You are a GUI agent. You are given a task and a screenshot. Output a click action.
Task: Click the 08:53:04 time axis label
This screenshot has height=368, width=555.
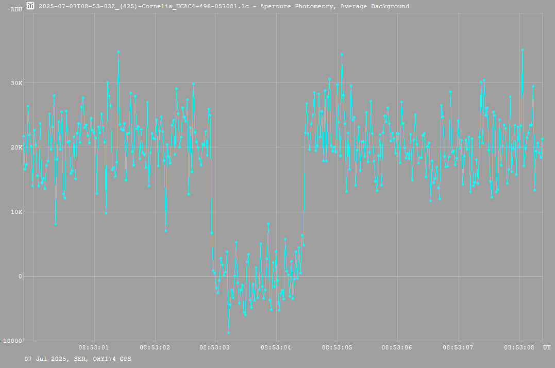click(x=277, y=347)
